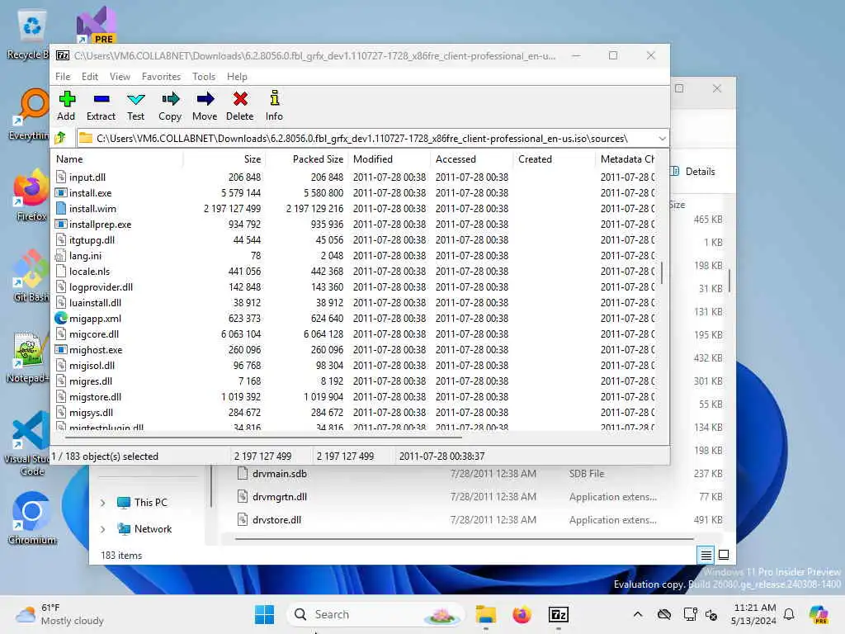Go up one folder level in 7-Zip

(x=60, y=138)
